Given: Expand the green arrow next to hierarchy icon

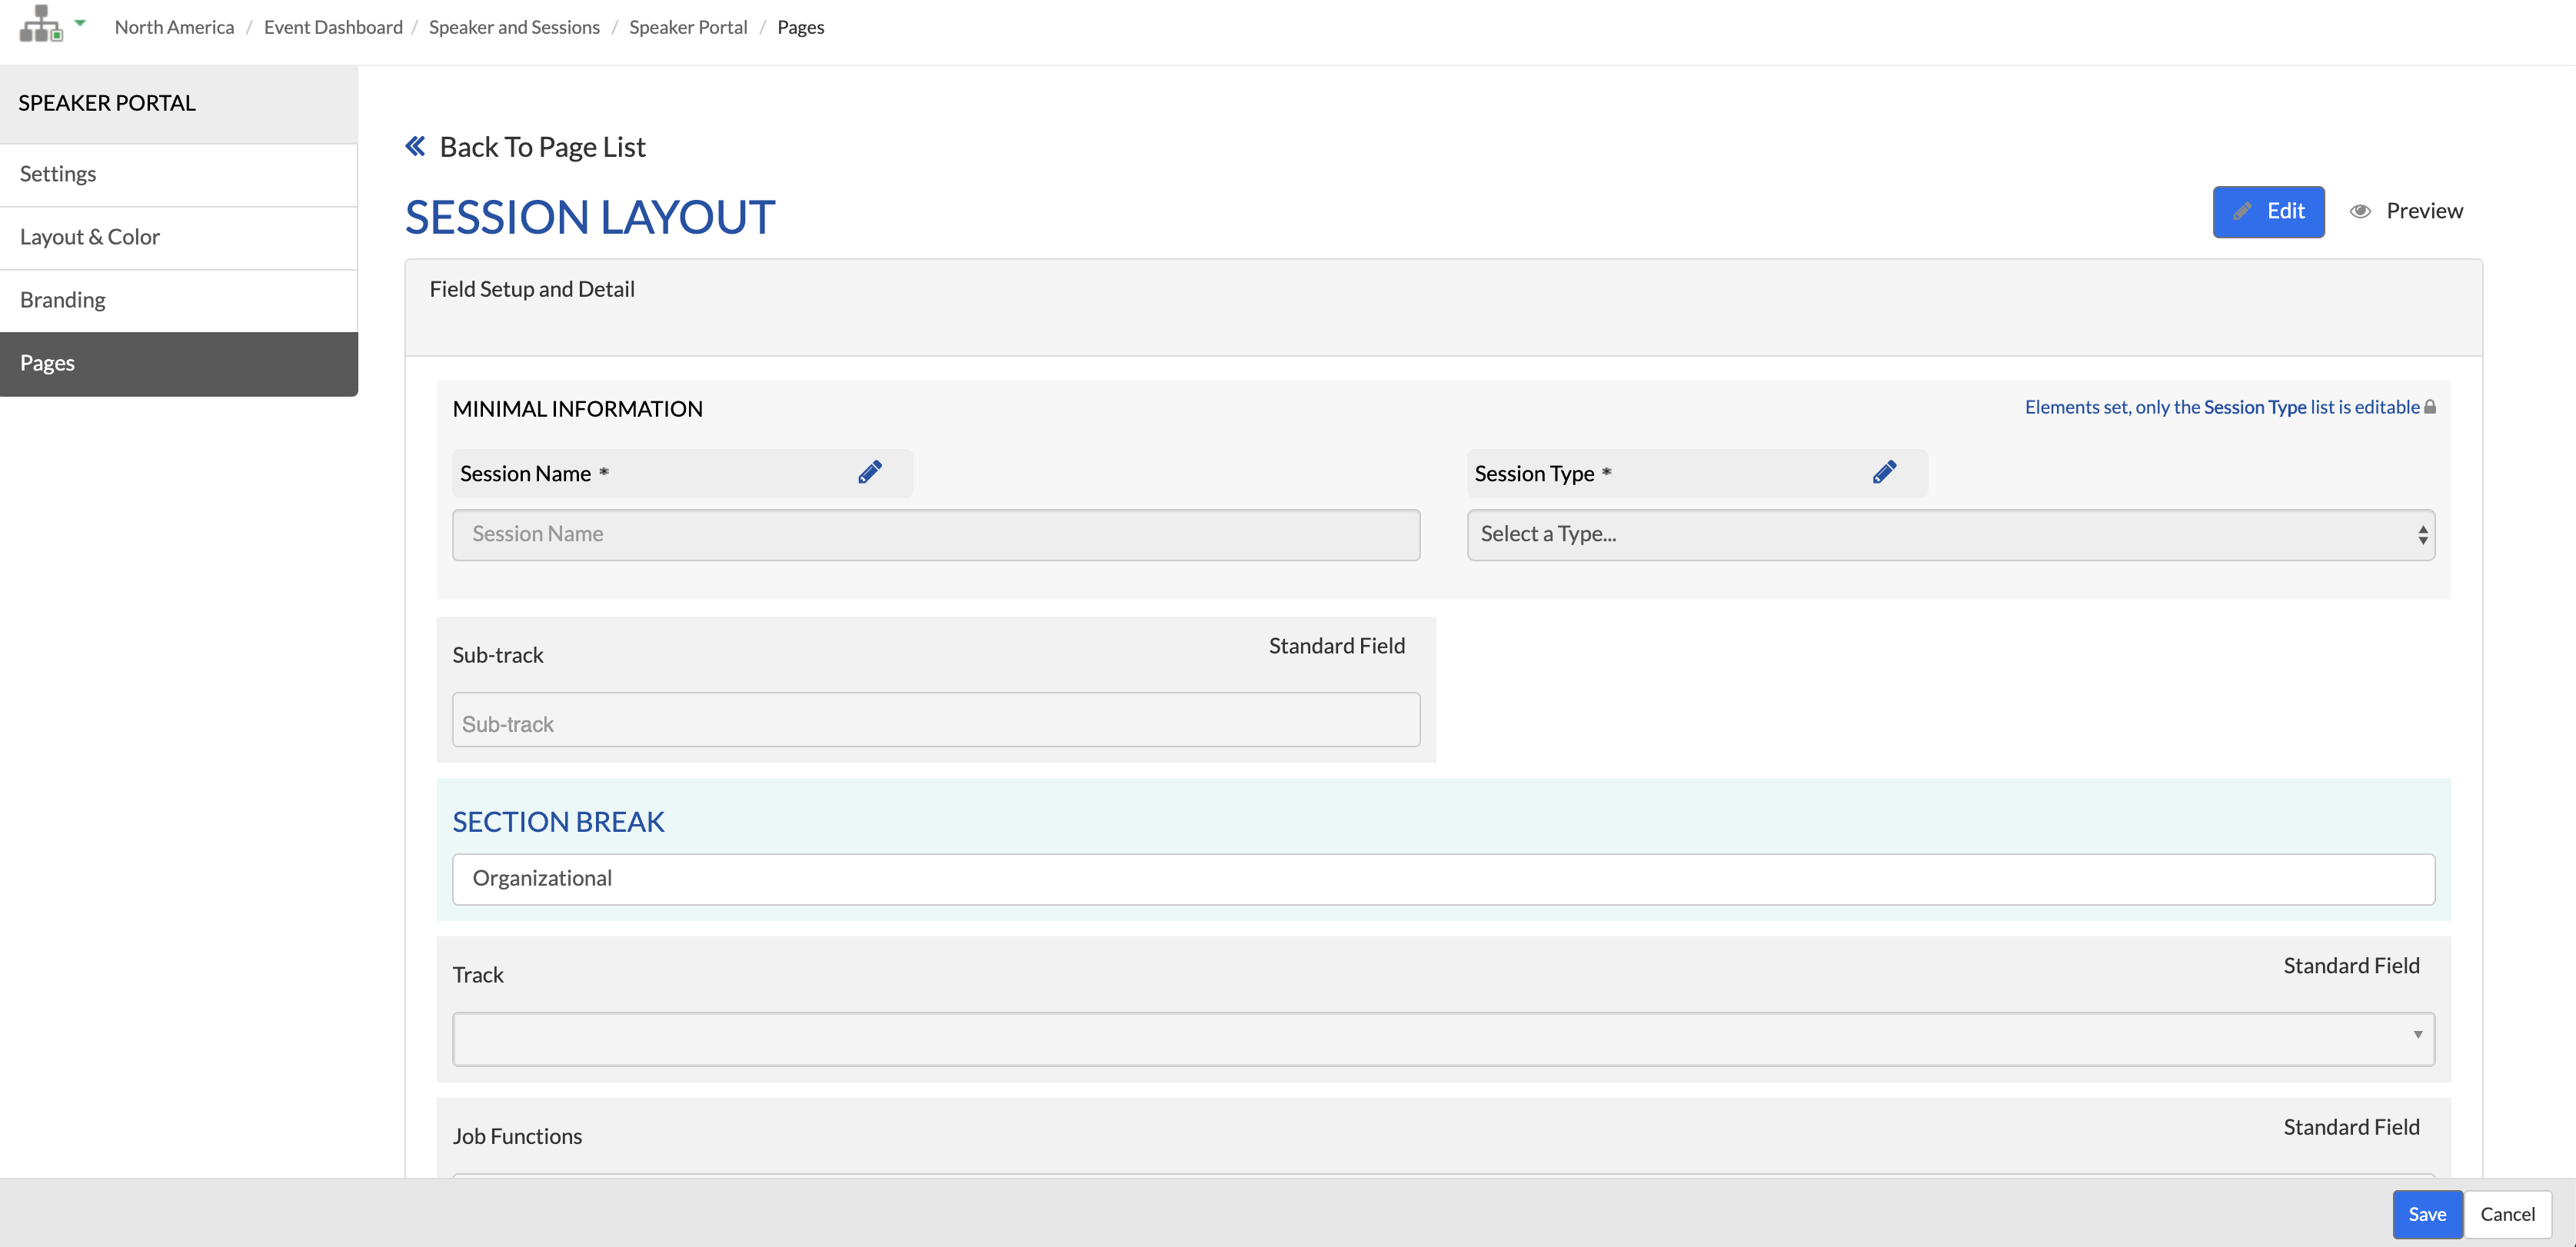Looking at the screenshot, I should (80, 22).
